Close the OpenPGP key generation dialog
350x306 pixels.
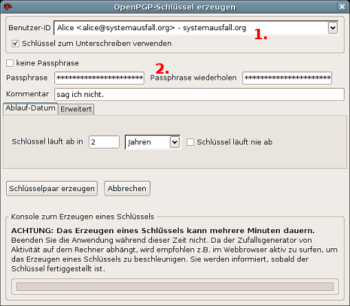342,7
